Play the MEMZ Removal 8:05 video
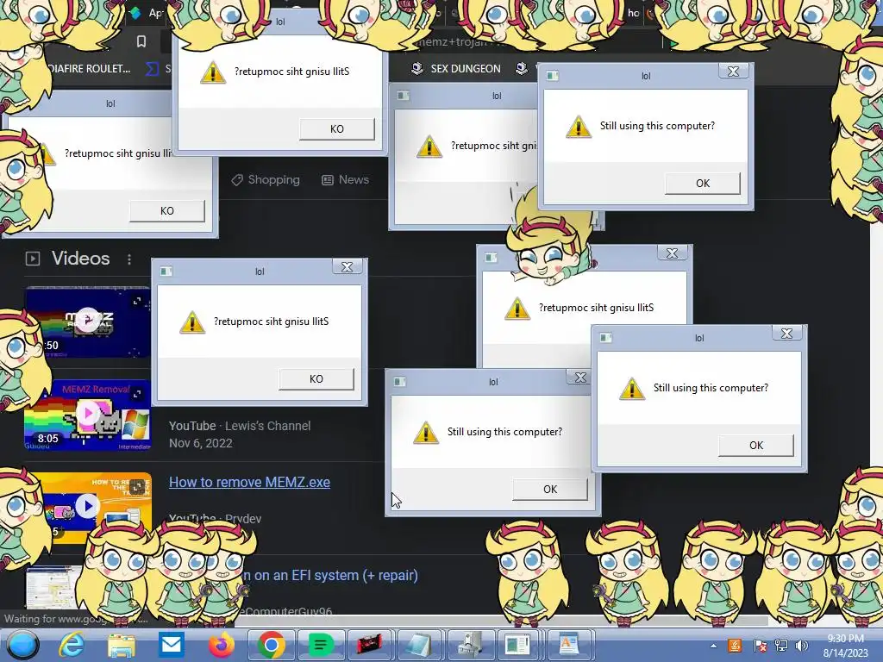Screen dimensions: 883x662 pos(87,415)
